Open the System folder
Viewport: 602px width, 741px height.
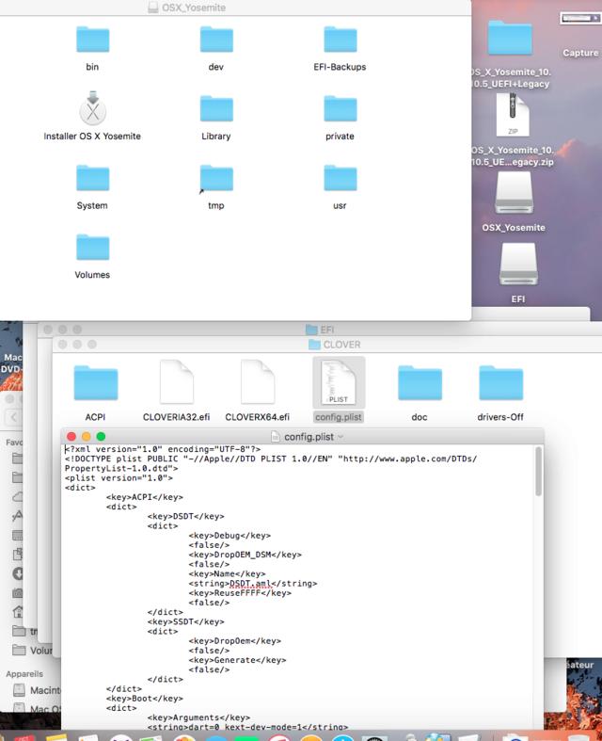tap(92, 179)
